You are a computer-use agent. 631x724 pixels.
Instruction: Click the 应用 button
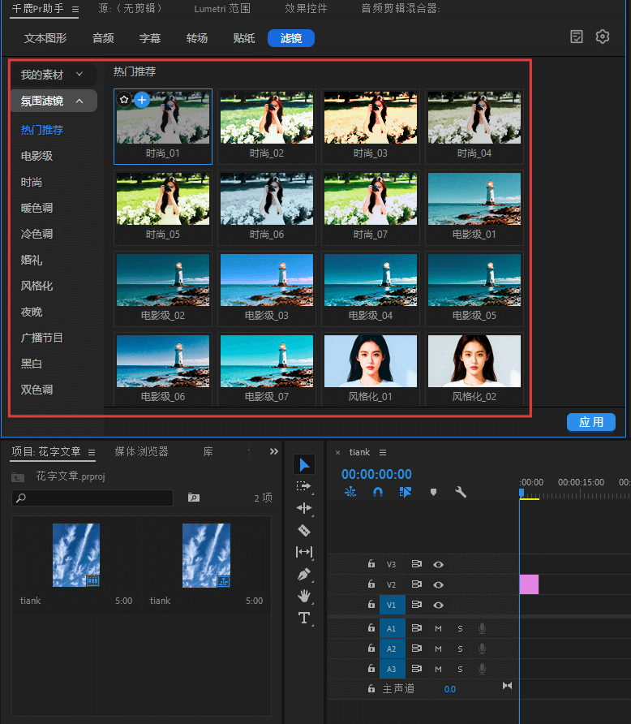(590, 422)
